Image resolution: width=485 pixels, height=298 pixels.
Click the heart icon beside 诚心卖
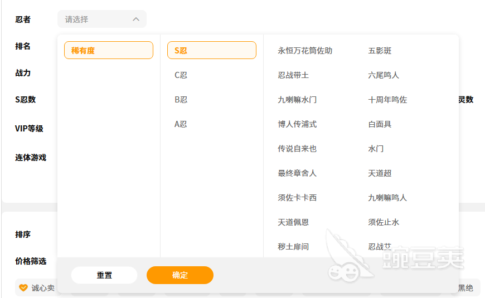click(x=23, y=288)
